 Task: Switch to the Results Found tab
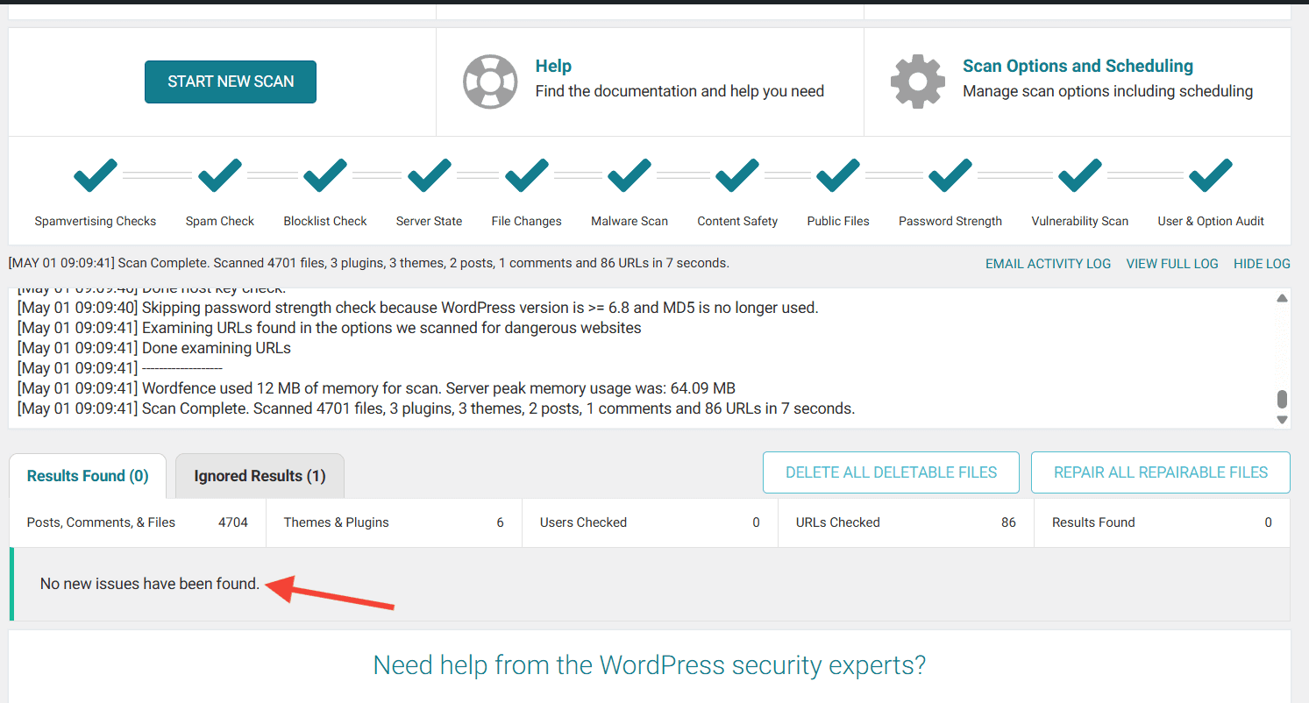click(x=88, y=476)
